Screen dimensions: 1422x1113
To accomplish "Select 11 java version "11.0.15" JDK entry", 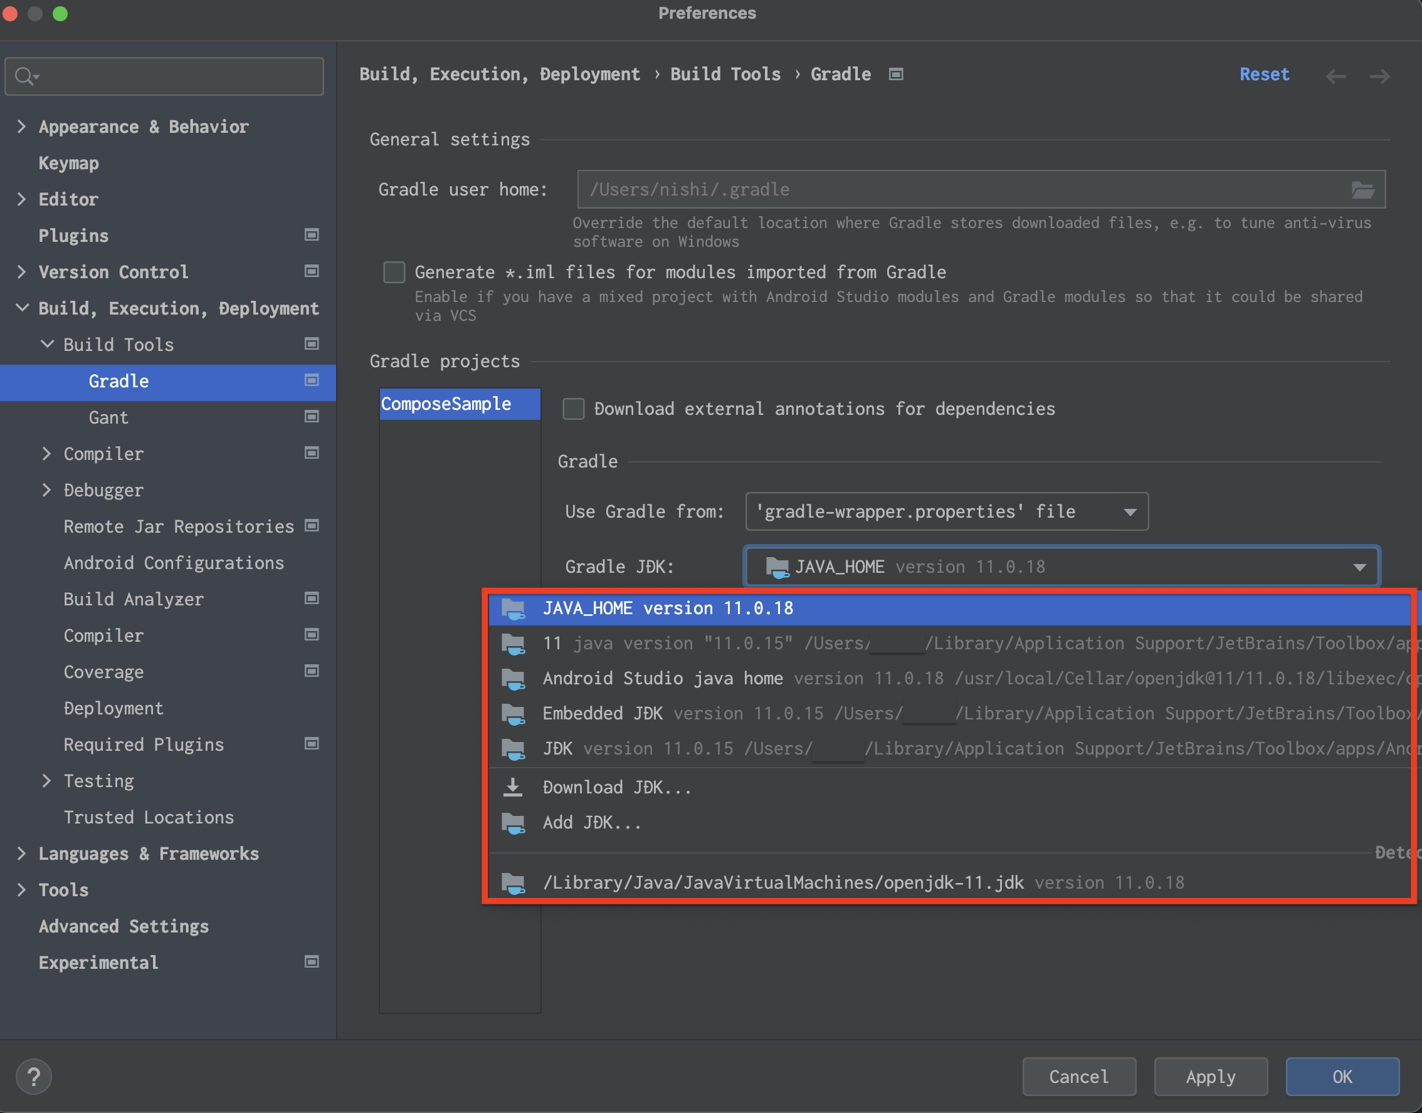I will [x=951, y=644].
